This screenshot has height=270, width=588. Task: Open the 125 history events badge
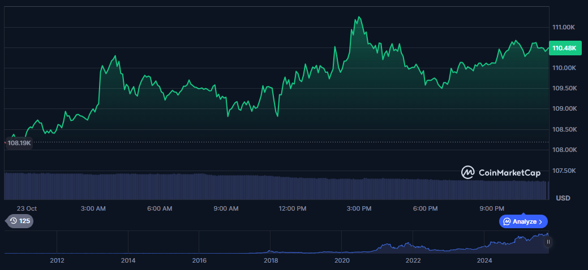click(x=20, y=221)
